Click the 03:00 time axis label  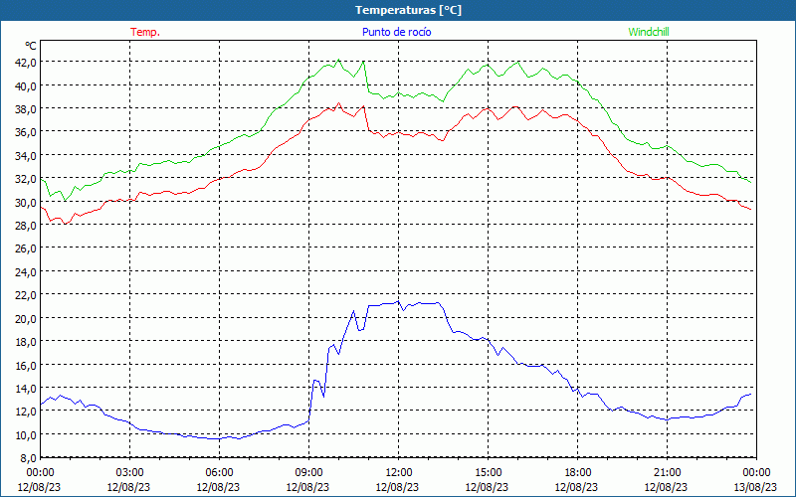[x=129, y=473]
